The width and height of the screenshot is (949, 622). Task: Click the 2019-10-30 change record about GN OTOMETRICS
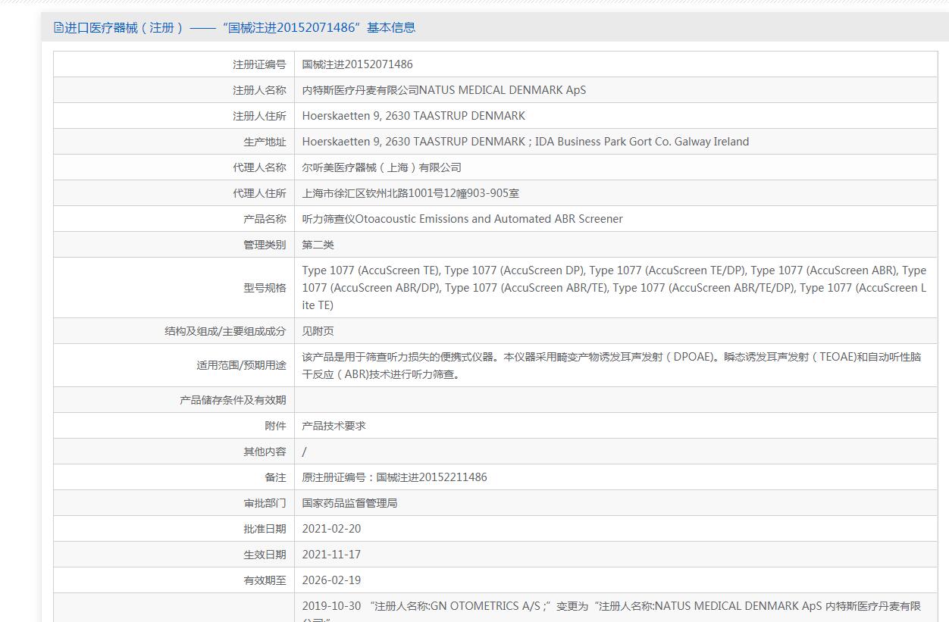[x=611, y=610]
